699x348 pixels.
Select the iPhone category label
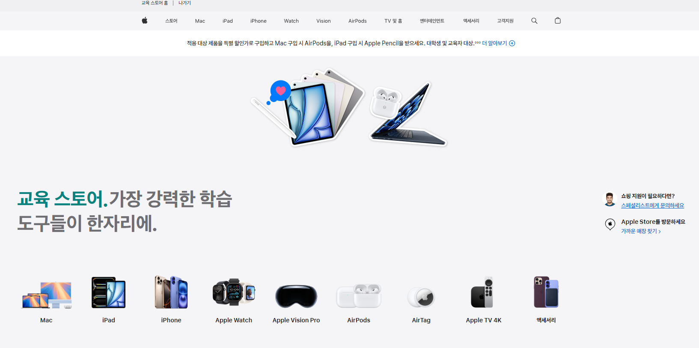point(171,320)
